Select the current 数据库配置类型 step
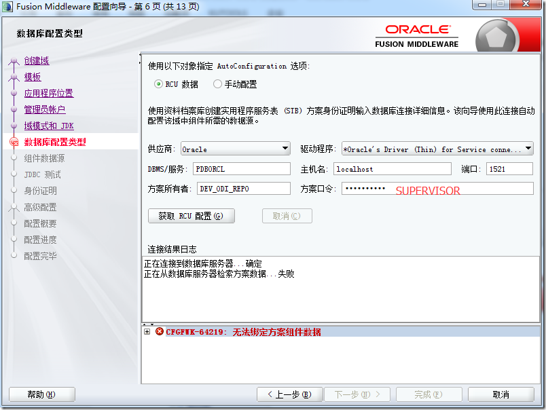Viewport: 546px width, 410px height. pos(55,142)
